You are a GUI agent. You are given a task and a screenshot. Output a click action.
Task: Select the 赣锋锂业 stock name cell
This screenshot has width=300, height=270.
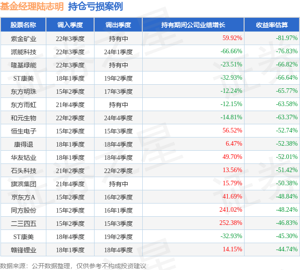[x=23, y=250]
